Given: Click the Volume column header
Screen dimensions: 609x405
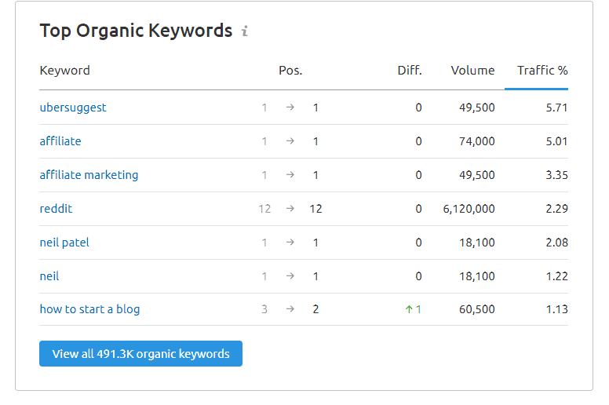Looking at the screenshot, I should (472, 71).
